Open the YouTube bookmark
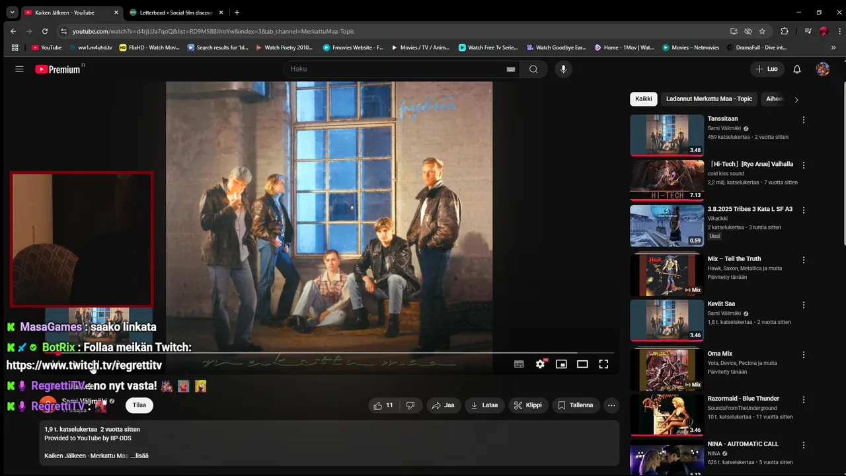The width and height of the screenshot is (846, 476). click(46, 48)
